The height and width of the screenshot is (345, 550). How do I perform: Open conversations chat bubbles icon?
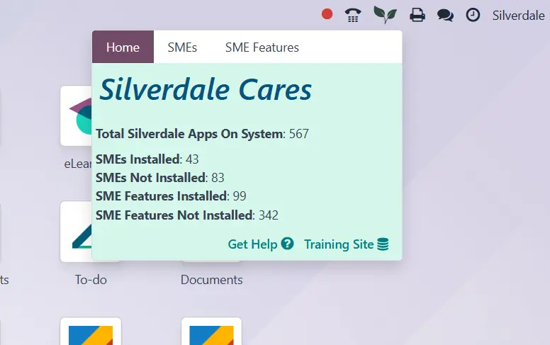[x=445, y=15]
